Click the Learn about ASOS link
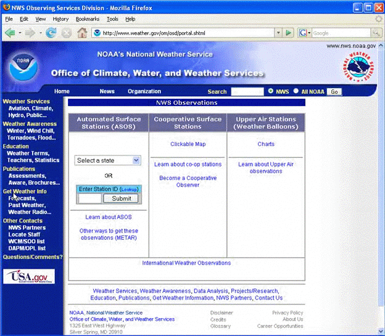 (109, 217)
